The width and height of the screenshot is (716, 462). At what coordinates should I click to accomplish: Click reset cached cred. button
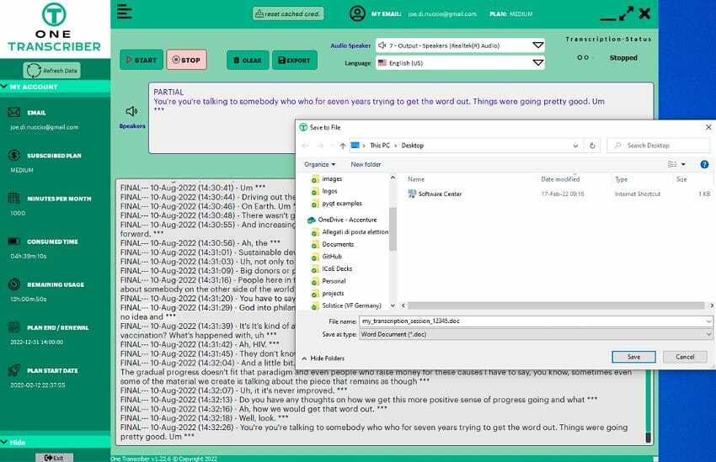[288, 13]
